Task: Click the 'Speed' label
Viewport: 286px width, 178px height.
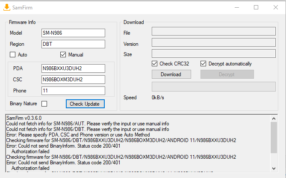Action: 130,98
